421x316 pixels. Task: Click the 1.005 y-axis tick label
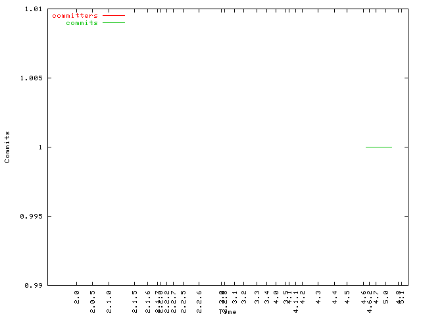tap(31, 78)
